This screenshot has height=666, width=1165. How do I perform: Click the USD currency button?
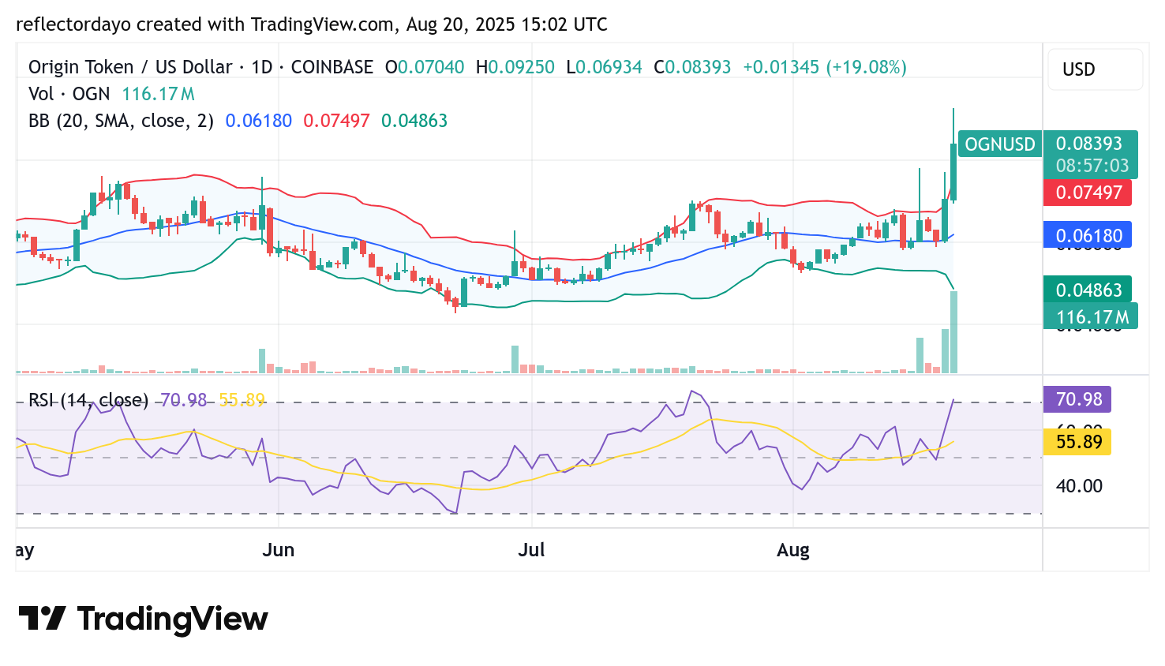1095,69
